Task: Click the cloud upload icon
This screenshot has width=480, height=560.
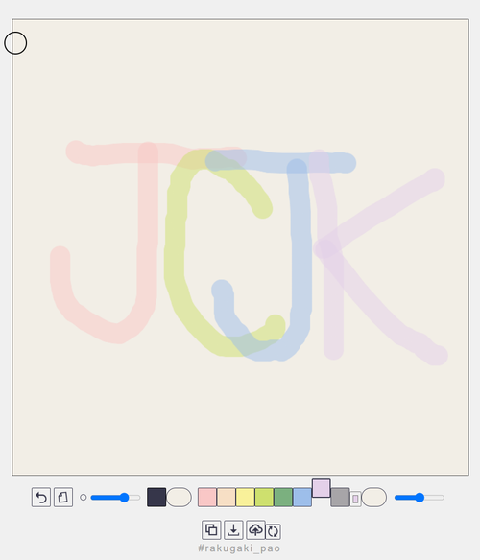Action: [255, 529]
